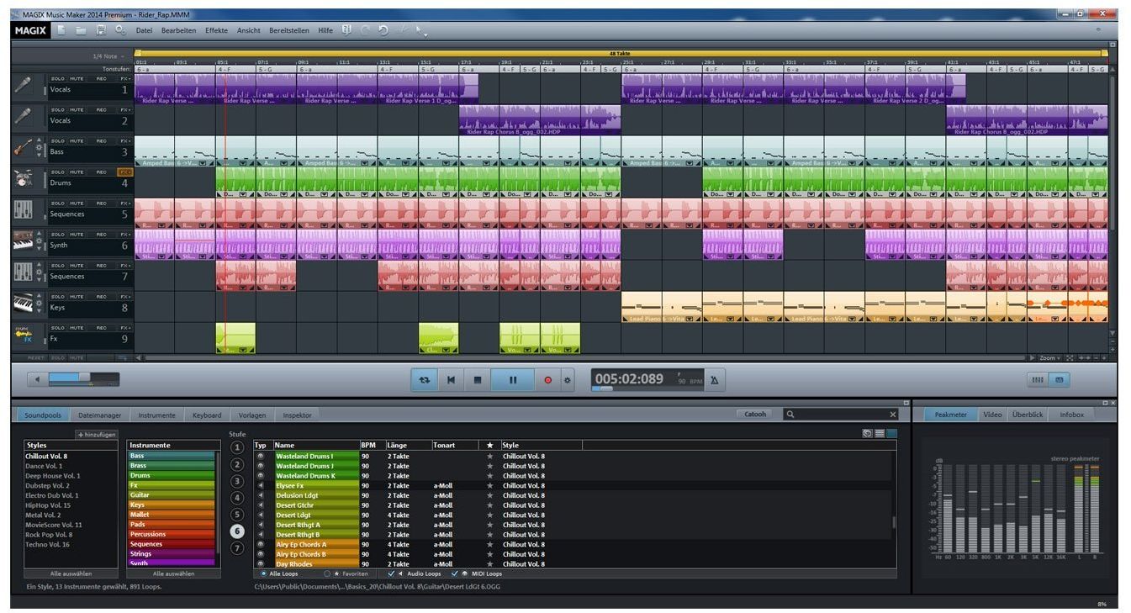Save the project with the disk icon
This screenshot has height=613, width=1131.
[101, 30]
